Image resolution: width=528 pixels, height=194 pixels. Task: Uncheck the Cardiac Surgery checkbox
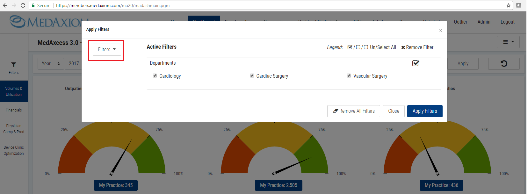click(x=252, y=76)
